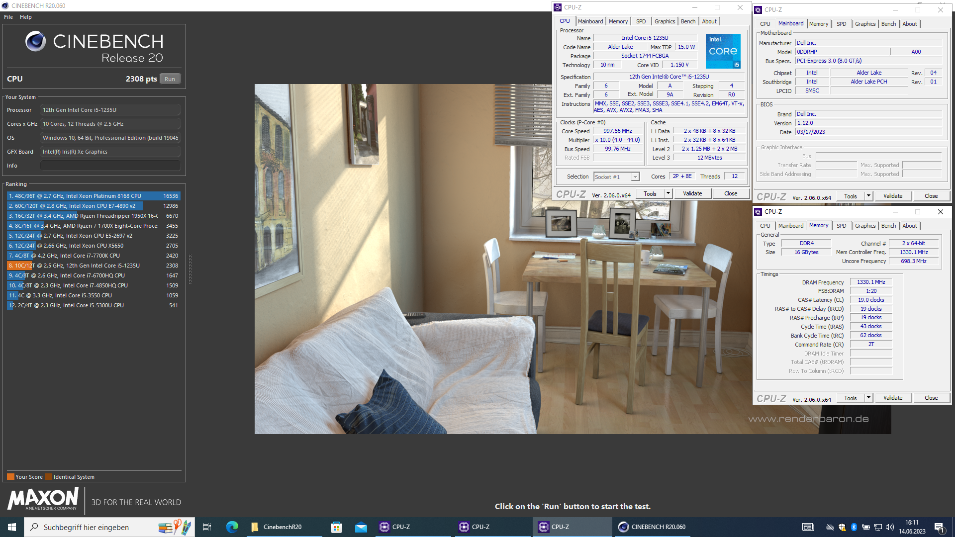
Task: Select ranking row 12th Gen Core i5-1235U
Action: [x=94, y=266]
